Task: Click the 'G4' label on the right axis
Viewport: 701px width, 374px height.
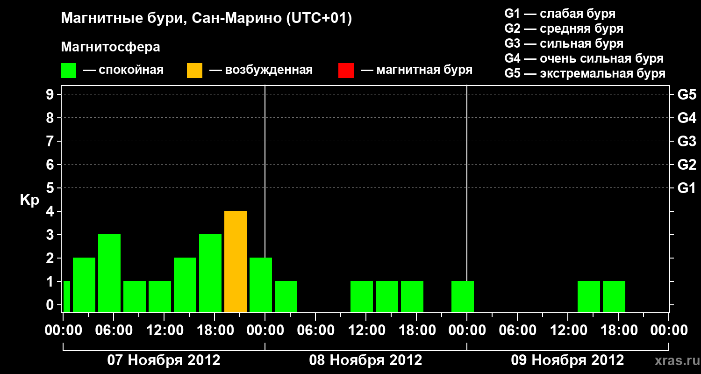Action: (687, 118)
